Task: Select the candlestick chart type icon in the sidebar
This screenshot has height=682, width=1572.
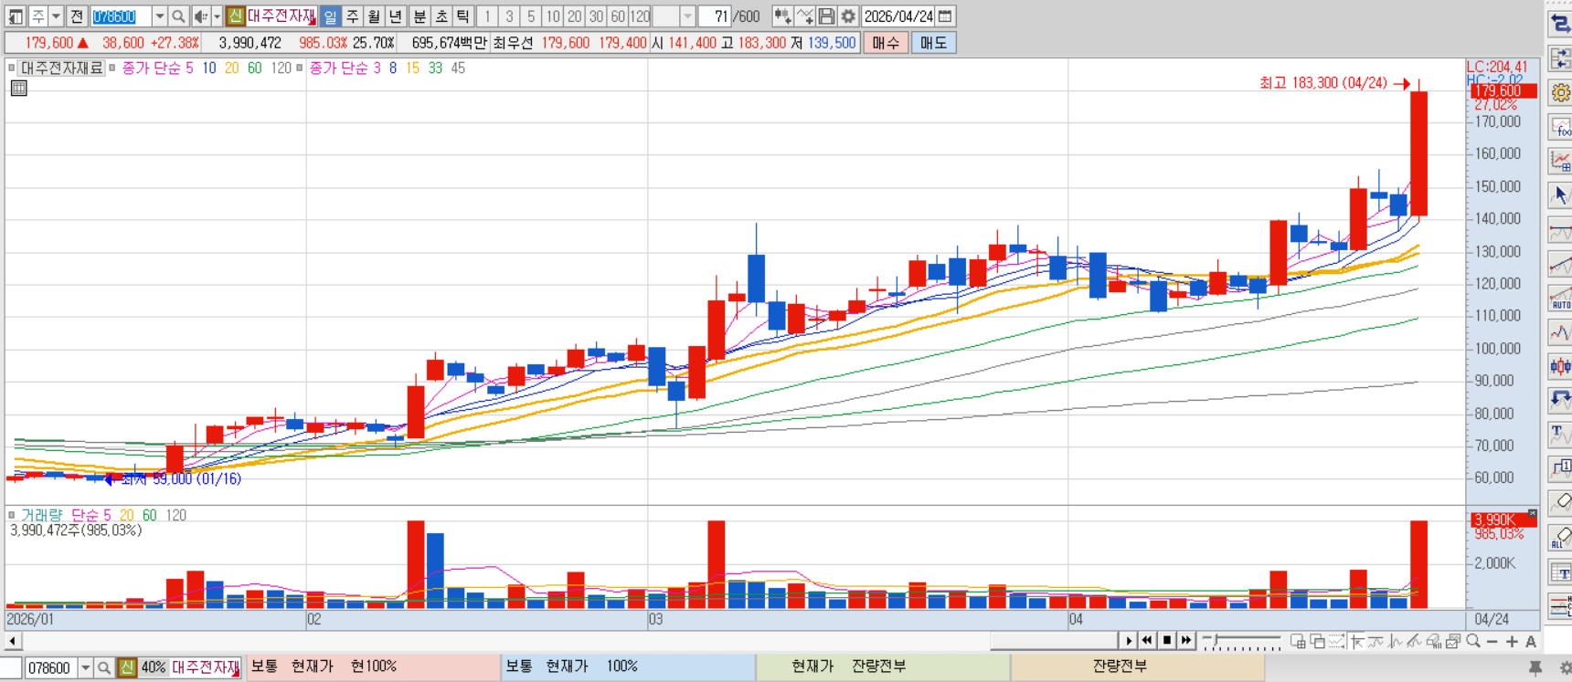Action: pyautogui.click(x=1560, y=366)
